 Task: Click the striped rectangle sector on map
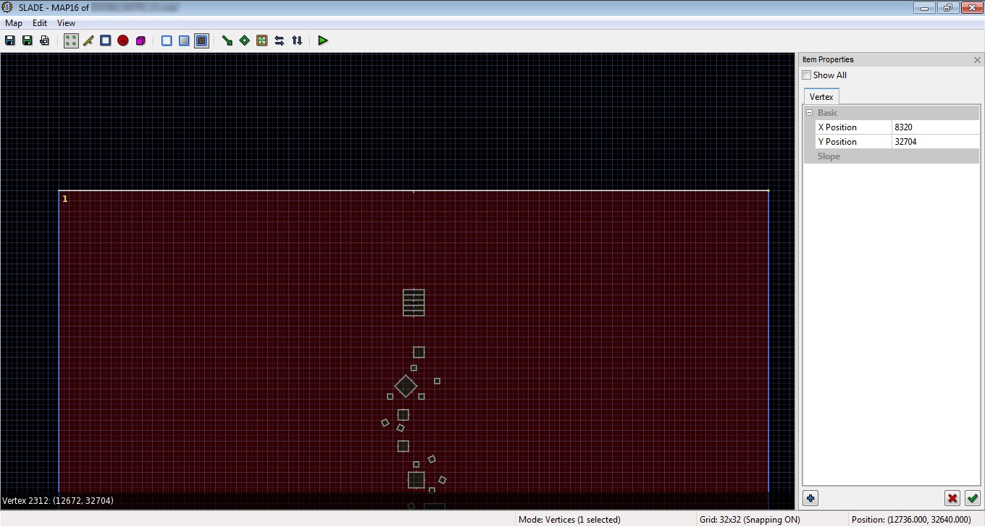coord(414,303)
